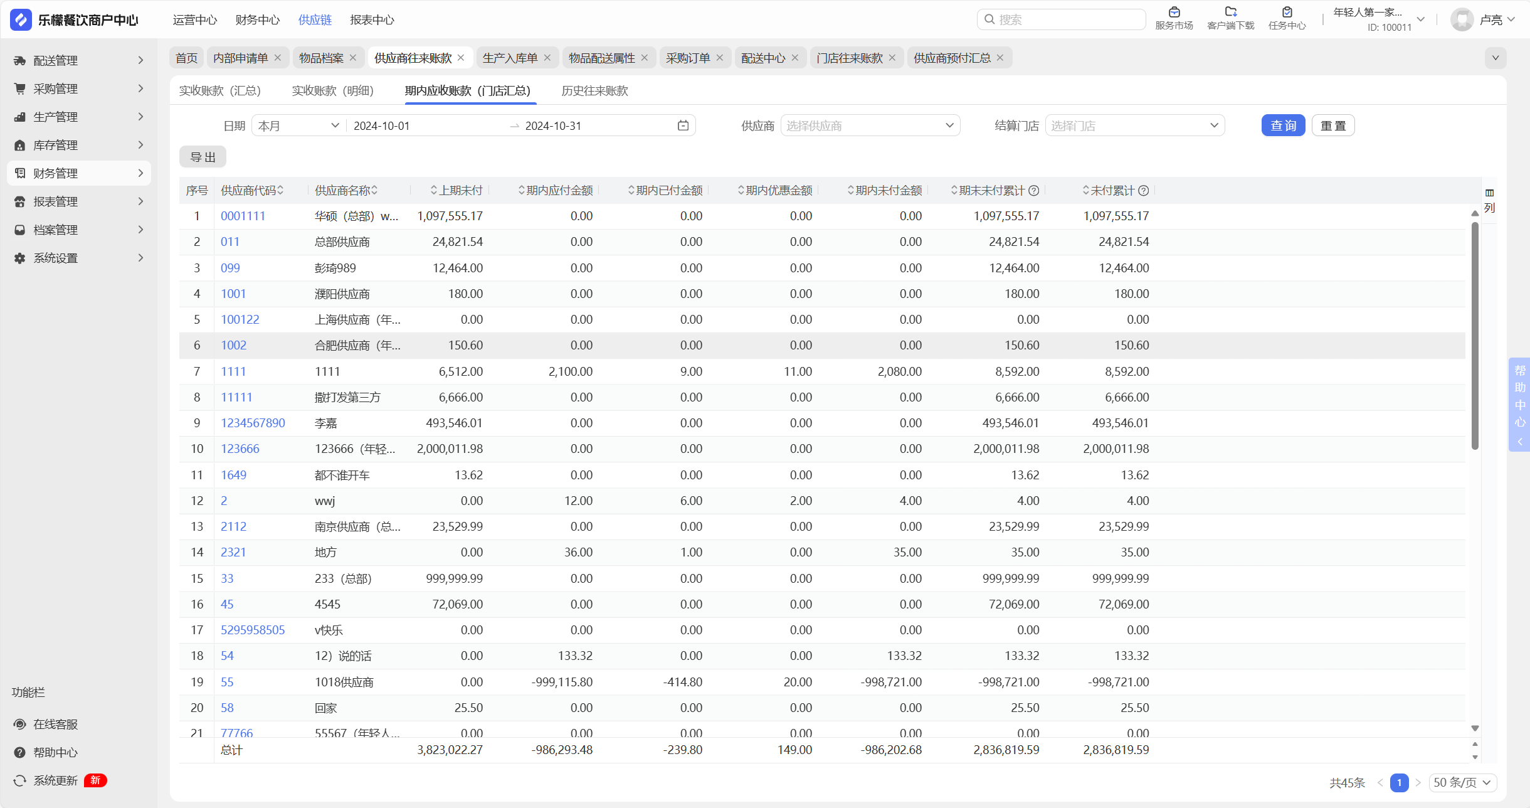The image size is (1530, 808).
Task: Open the 选择门店 dropdown
Action: (1135, 125)
